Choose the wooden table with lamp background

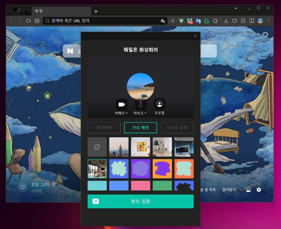point(162,147)
